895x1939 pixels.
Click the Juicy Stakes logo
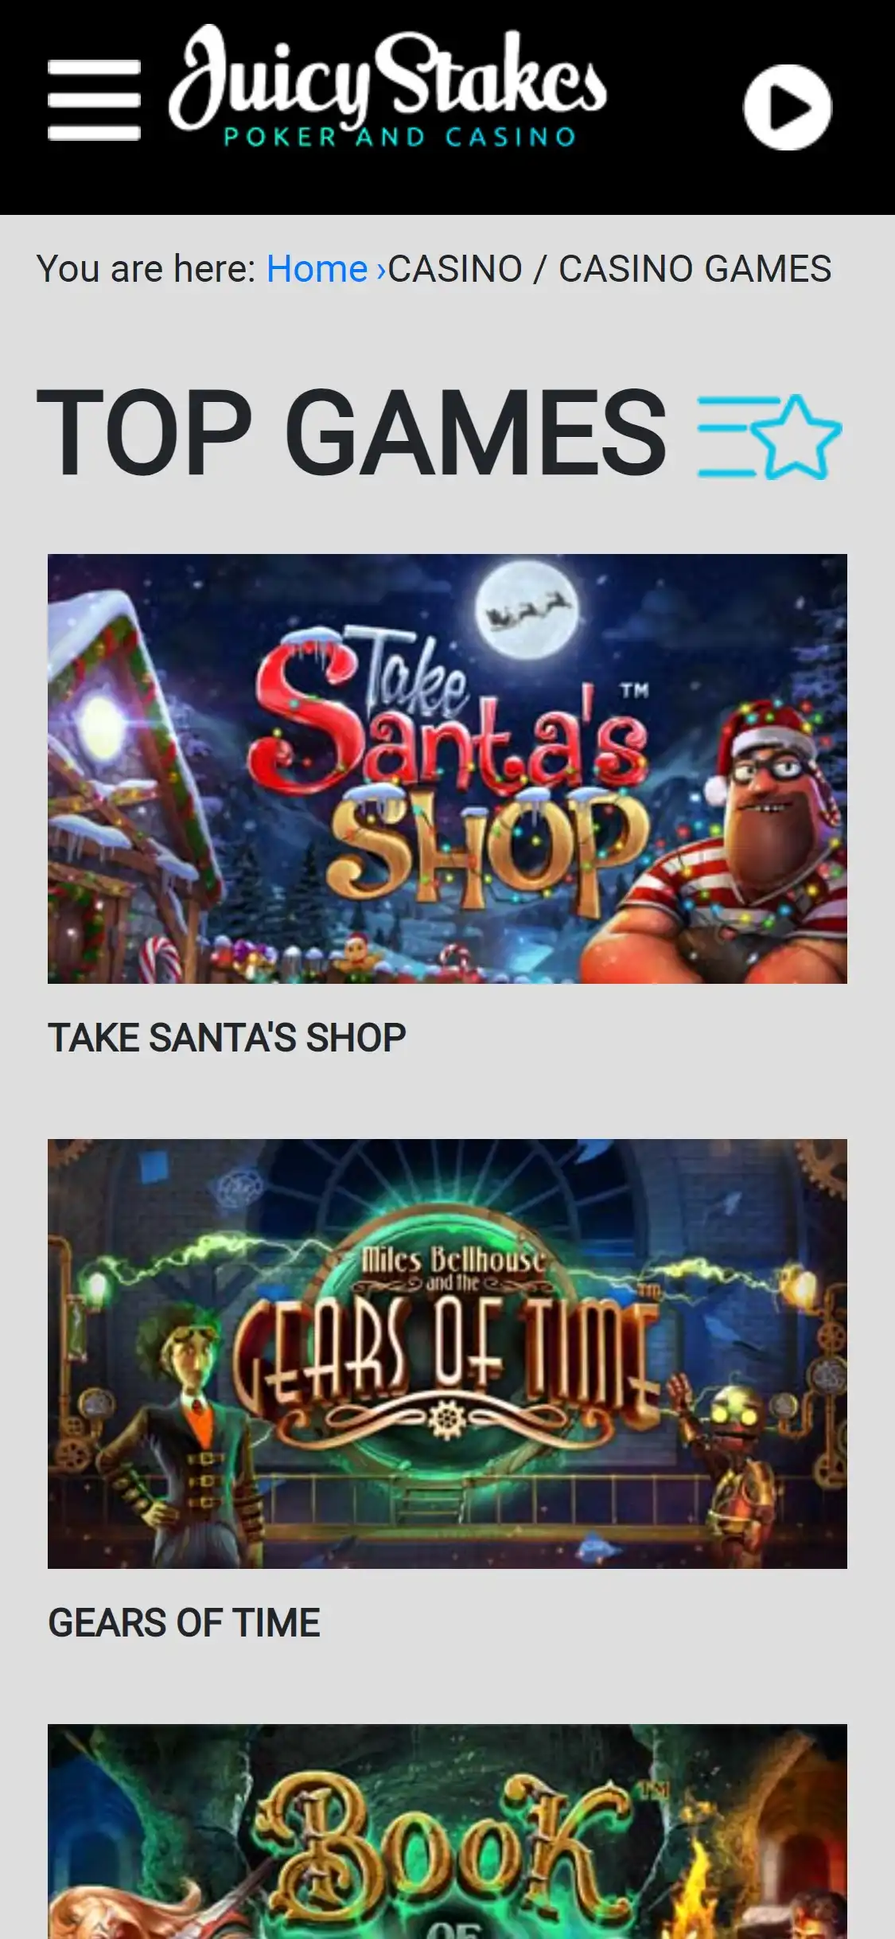387,88
